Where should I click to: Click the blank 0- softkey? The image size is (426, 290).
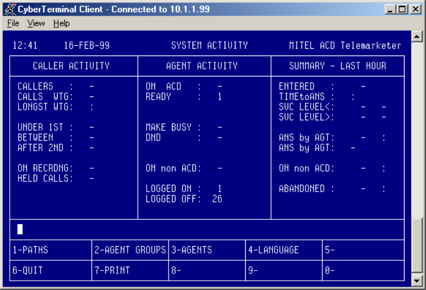[x=363, y=271]
